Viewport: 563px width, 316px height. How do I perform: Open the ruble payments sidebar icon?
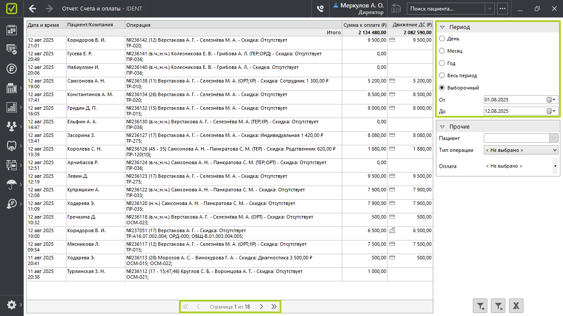point(11,68)
